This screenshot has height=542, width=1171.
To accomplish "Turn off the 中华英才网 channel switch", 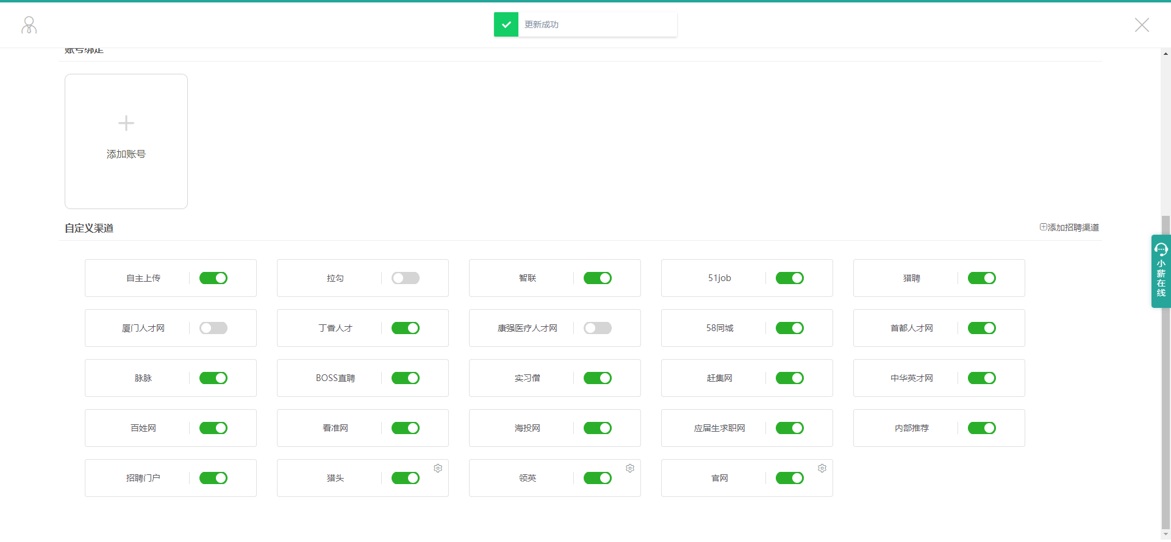I will (x=982, y=378).
